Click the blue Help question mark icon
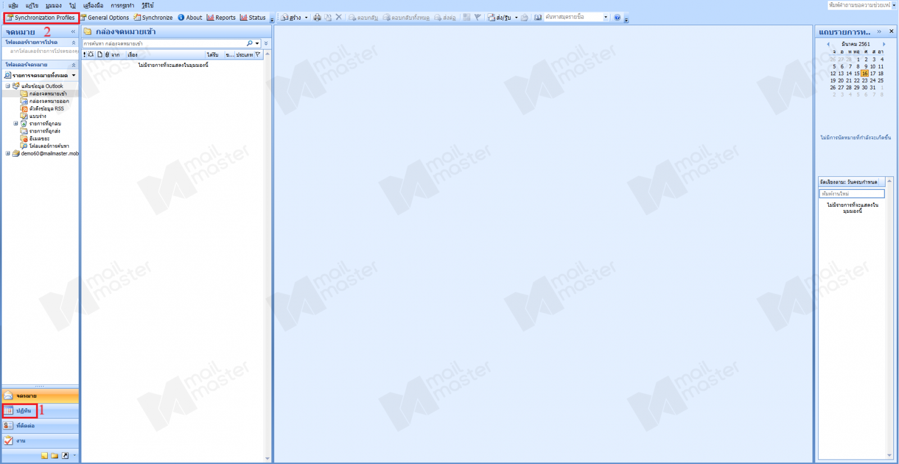Screen dimensions: 899x464 coord(617,17)
